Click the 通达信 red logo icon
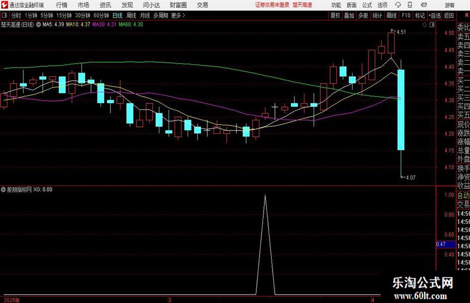Image resolution: width=470 pixels, height=303 pixels. pyautogui.click(x=4, y=5)
